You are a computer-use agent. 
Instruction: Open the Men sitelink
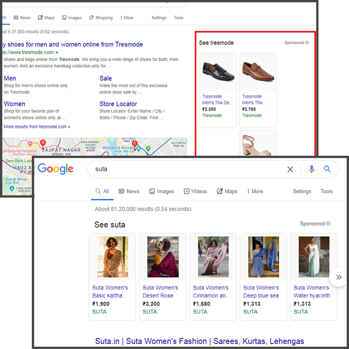coord(10,79)
